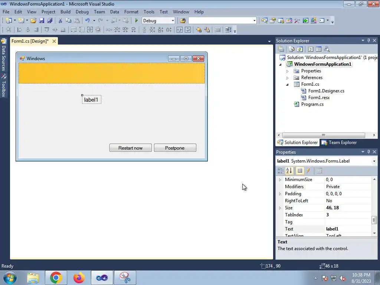Open the Tools menu
Viewport: 380px width, 285px height.
pyautogui.click(x=149, y=12)
